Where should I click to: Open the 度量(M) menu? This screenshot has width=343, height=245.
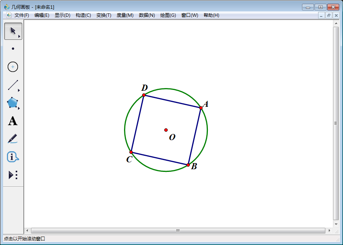point(125,15)
